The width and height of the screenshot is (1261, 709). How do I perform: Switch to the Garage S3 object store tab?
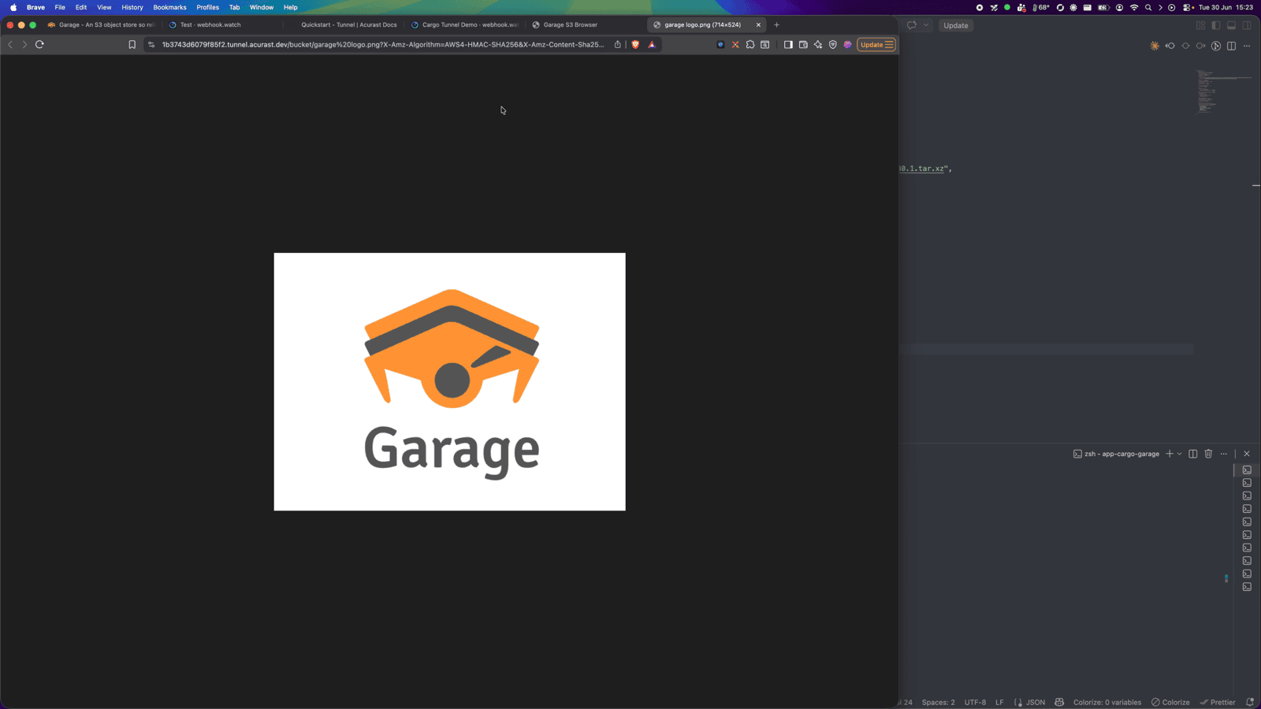pos(102,24)
